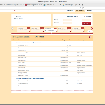Select the order dated 07.09.2017
The height and width of the screenshot is (105, 105).
(x=64, y=30)
